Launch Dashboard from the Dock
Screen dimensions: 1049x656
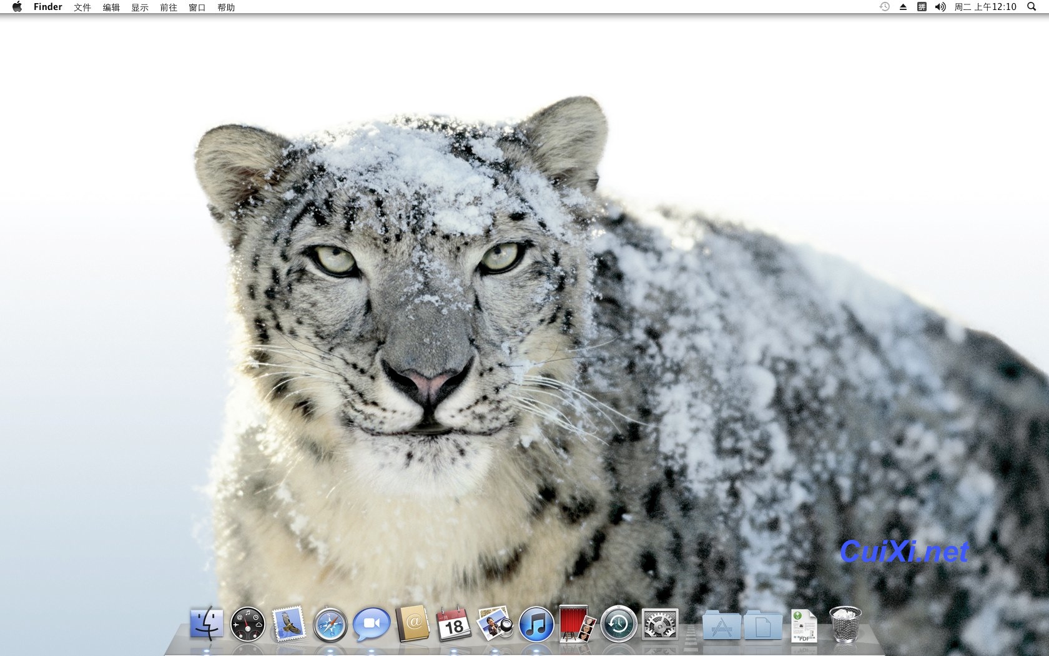coord(247,624)
